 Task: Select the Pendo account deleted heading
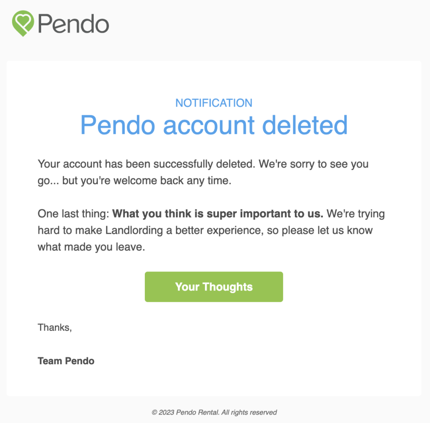pos(214,125)
